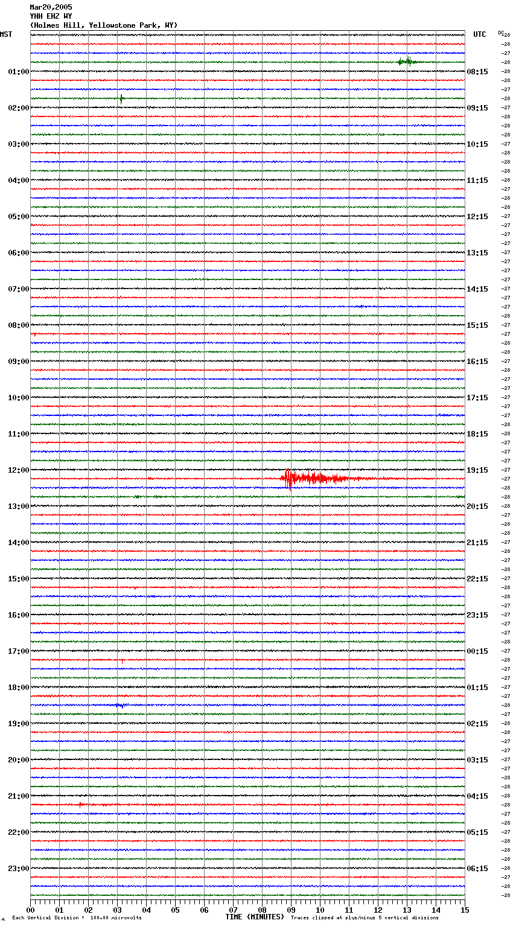Click the "09:00" MST time label
Viewport: 513px width, 926px height.
[x=19, y=362]
